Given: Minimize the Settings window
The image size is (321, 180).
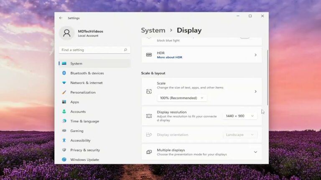Looking at the screenshot, I should (x=238, y=16).
